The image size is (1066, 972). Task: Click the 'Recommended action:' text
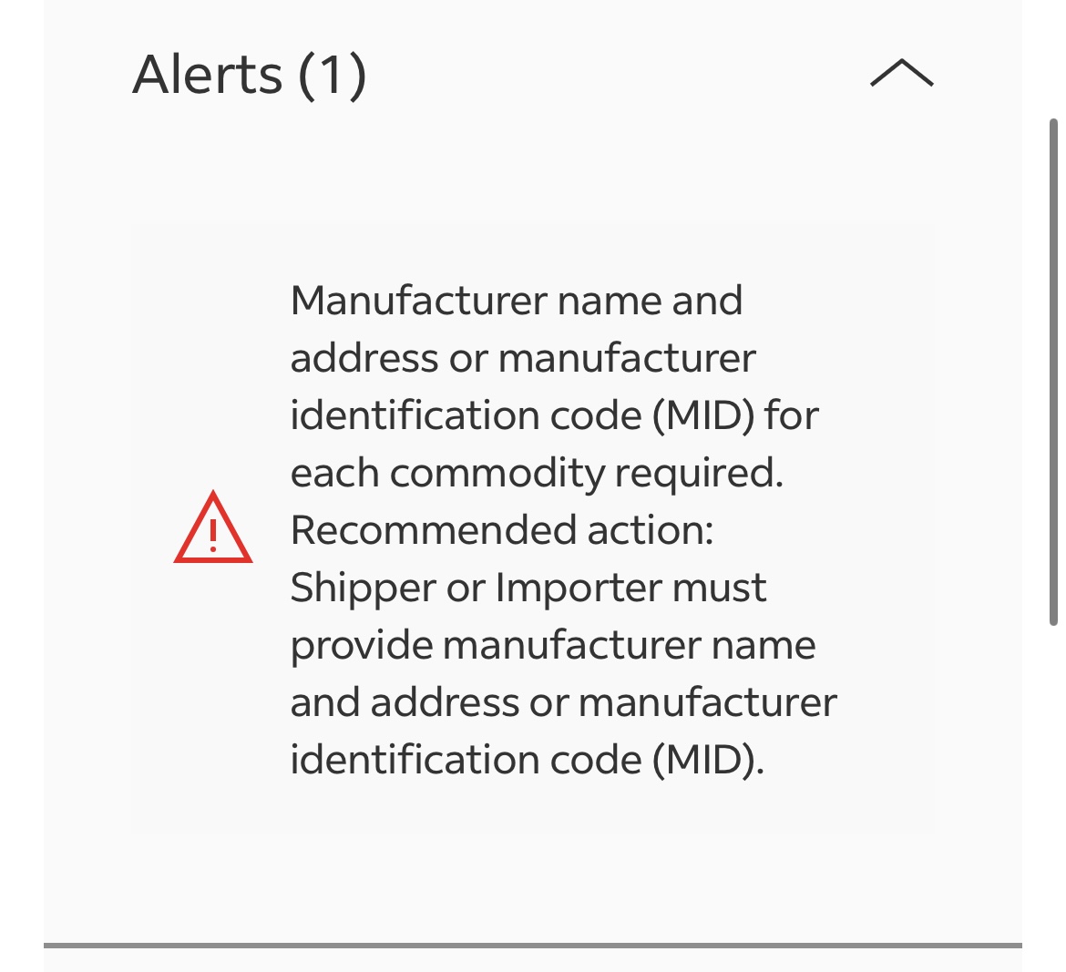pyautogui.click(x=502, y=530)
